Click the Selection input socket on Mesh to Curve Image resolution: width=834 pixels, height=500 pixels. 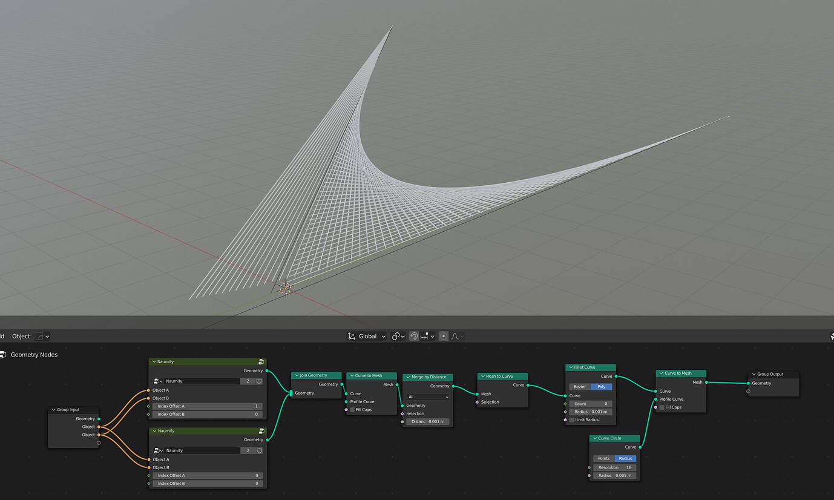477,402
